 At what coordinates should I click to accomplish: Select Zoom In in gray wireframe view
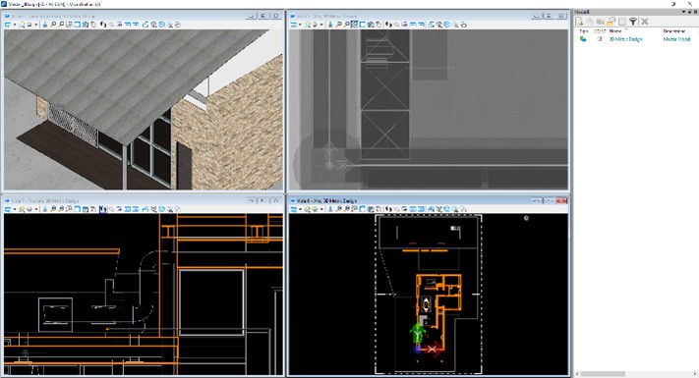point(338,25)
